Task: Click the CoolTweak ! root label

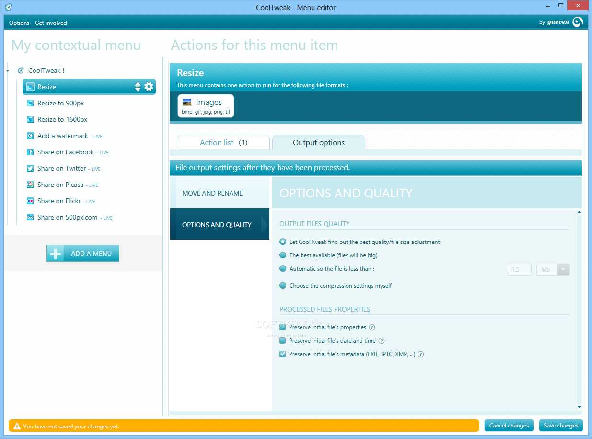Action: click(46, 70)
